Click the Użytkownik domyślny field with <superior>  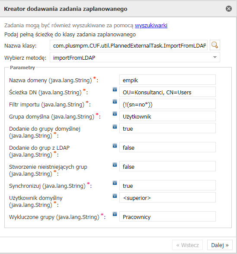click(167, 197)
